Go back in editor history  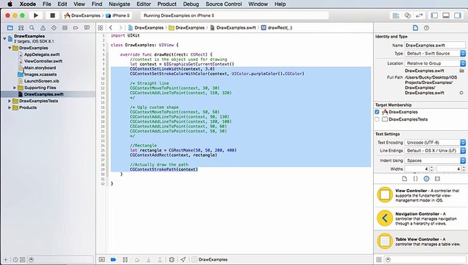click(x=110, y=28)
